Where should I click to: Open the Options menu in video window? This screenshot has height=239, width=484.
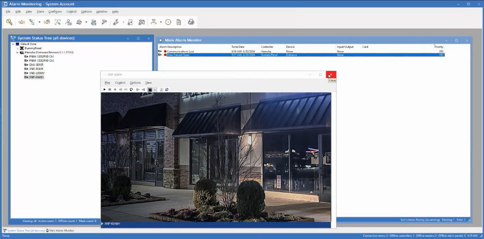click(x=135, y=83)
